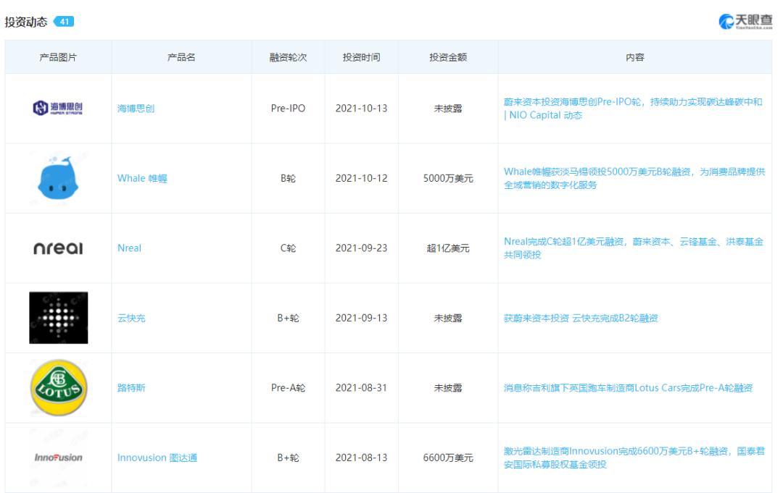
Task: Select the C轮 round cell for Nreal
Action: tap(288, 248)
